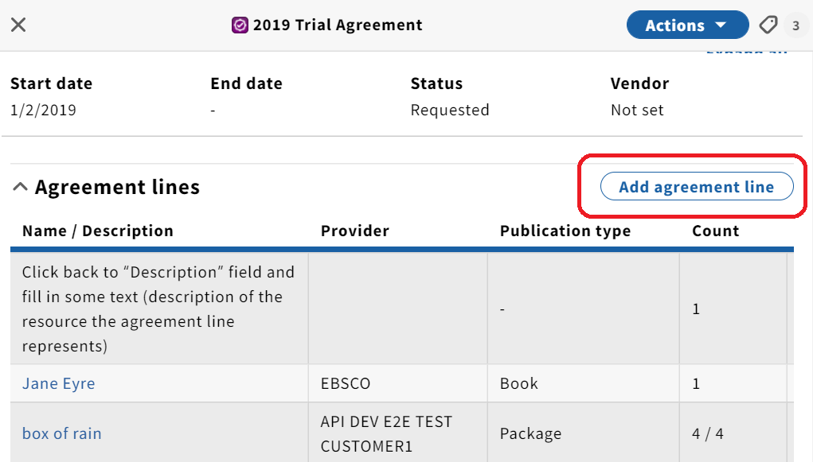This screenshot has height=462, width=813.
Task: Click the partially hidden link at top right
Action: click(747, 52)
